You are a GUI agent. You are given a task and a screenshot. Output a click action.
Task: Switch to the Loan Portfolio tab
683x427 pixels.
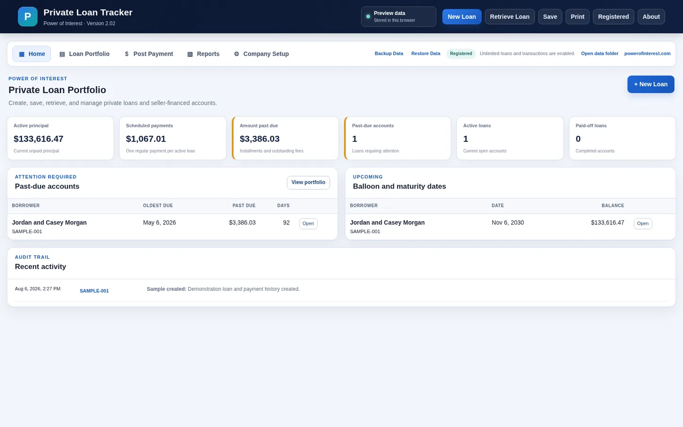tap(84, 54)
